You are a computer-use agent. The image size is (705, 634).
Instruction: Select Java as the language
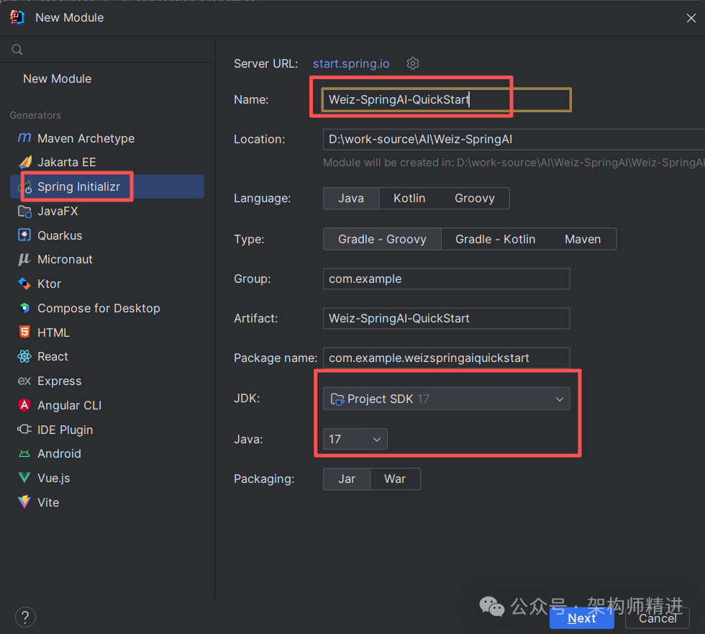tap(351, 199)
